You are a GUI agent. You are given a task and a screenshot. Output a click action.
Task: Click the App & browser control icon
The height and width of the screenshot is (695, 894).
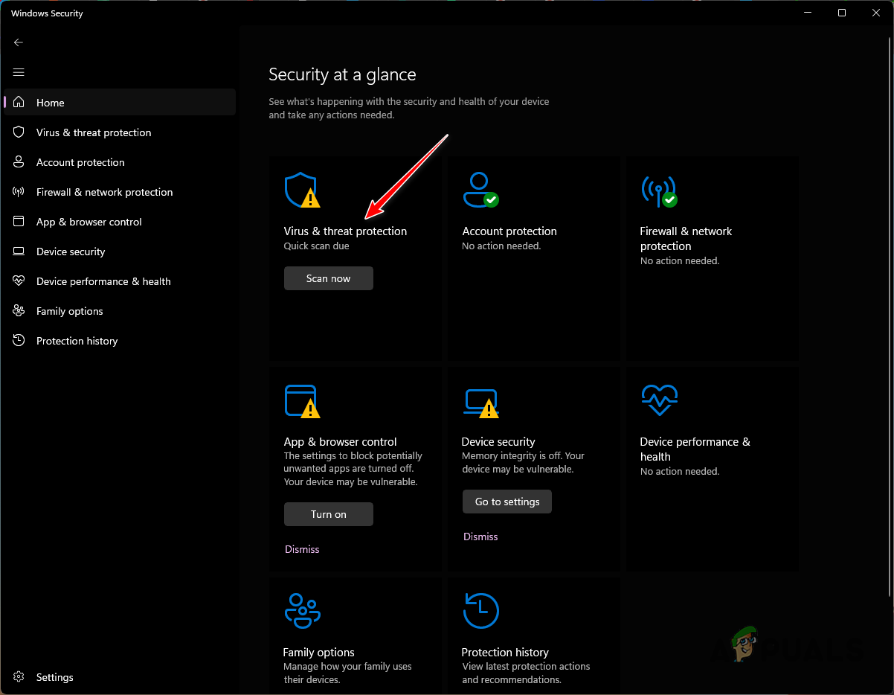[302, 400]
